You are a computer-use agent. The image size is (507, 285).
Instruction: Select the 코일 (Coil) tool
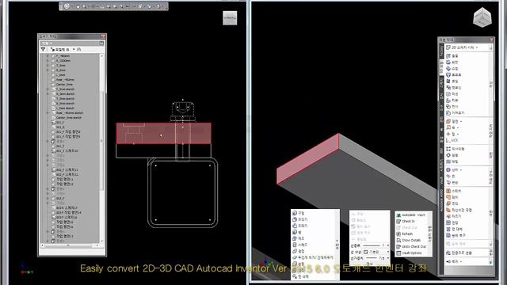pyautogui.click(x=452, y=81)
